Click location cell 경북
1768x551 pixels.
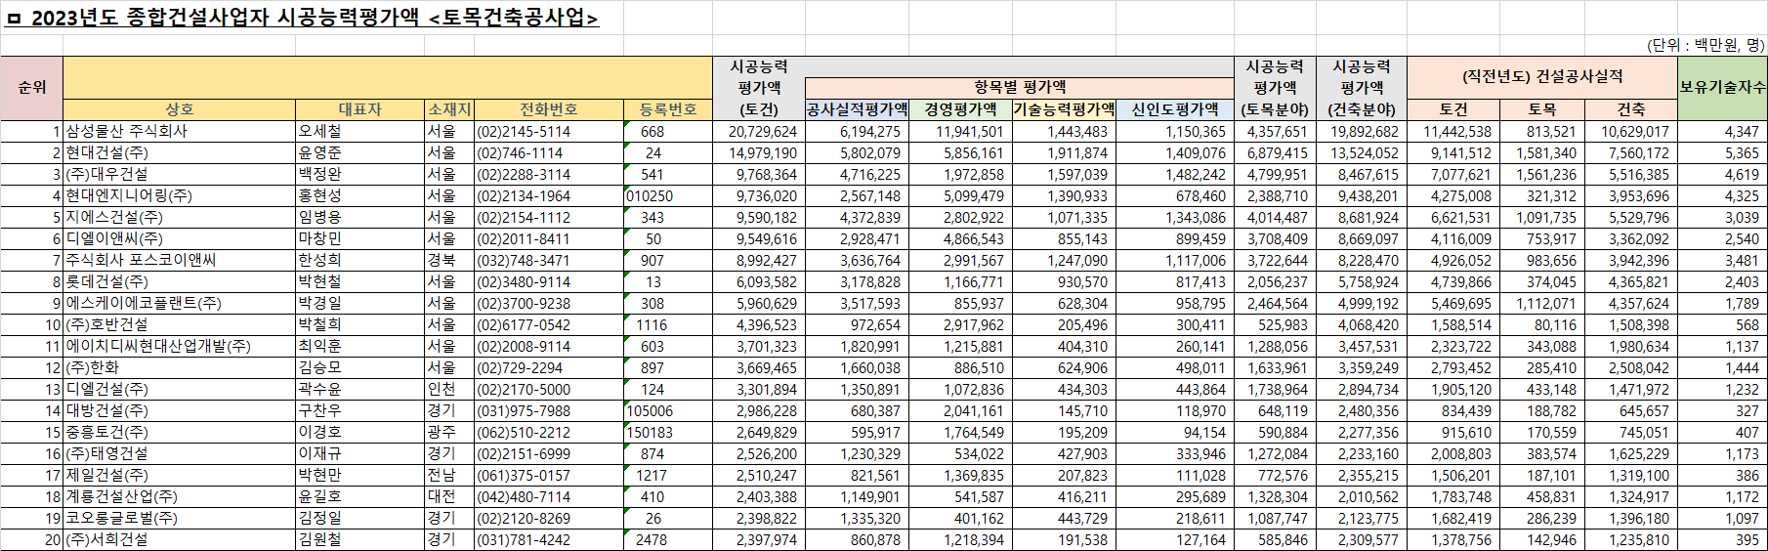click(449, 260)
